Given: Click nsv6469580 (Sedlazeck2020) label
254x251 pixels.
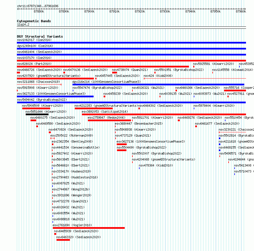Looking at the screenshot, I should pos(58,124).
